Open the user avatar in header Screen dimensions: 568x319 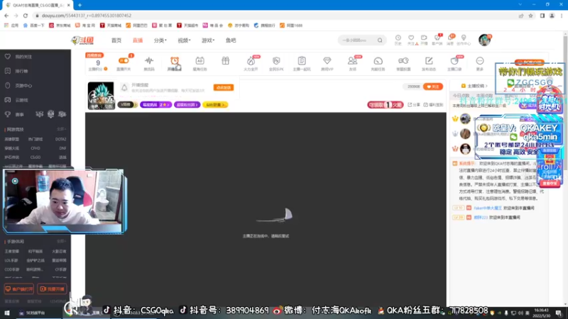coord(484,40)
